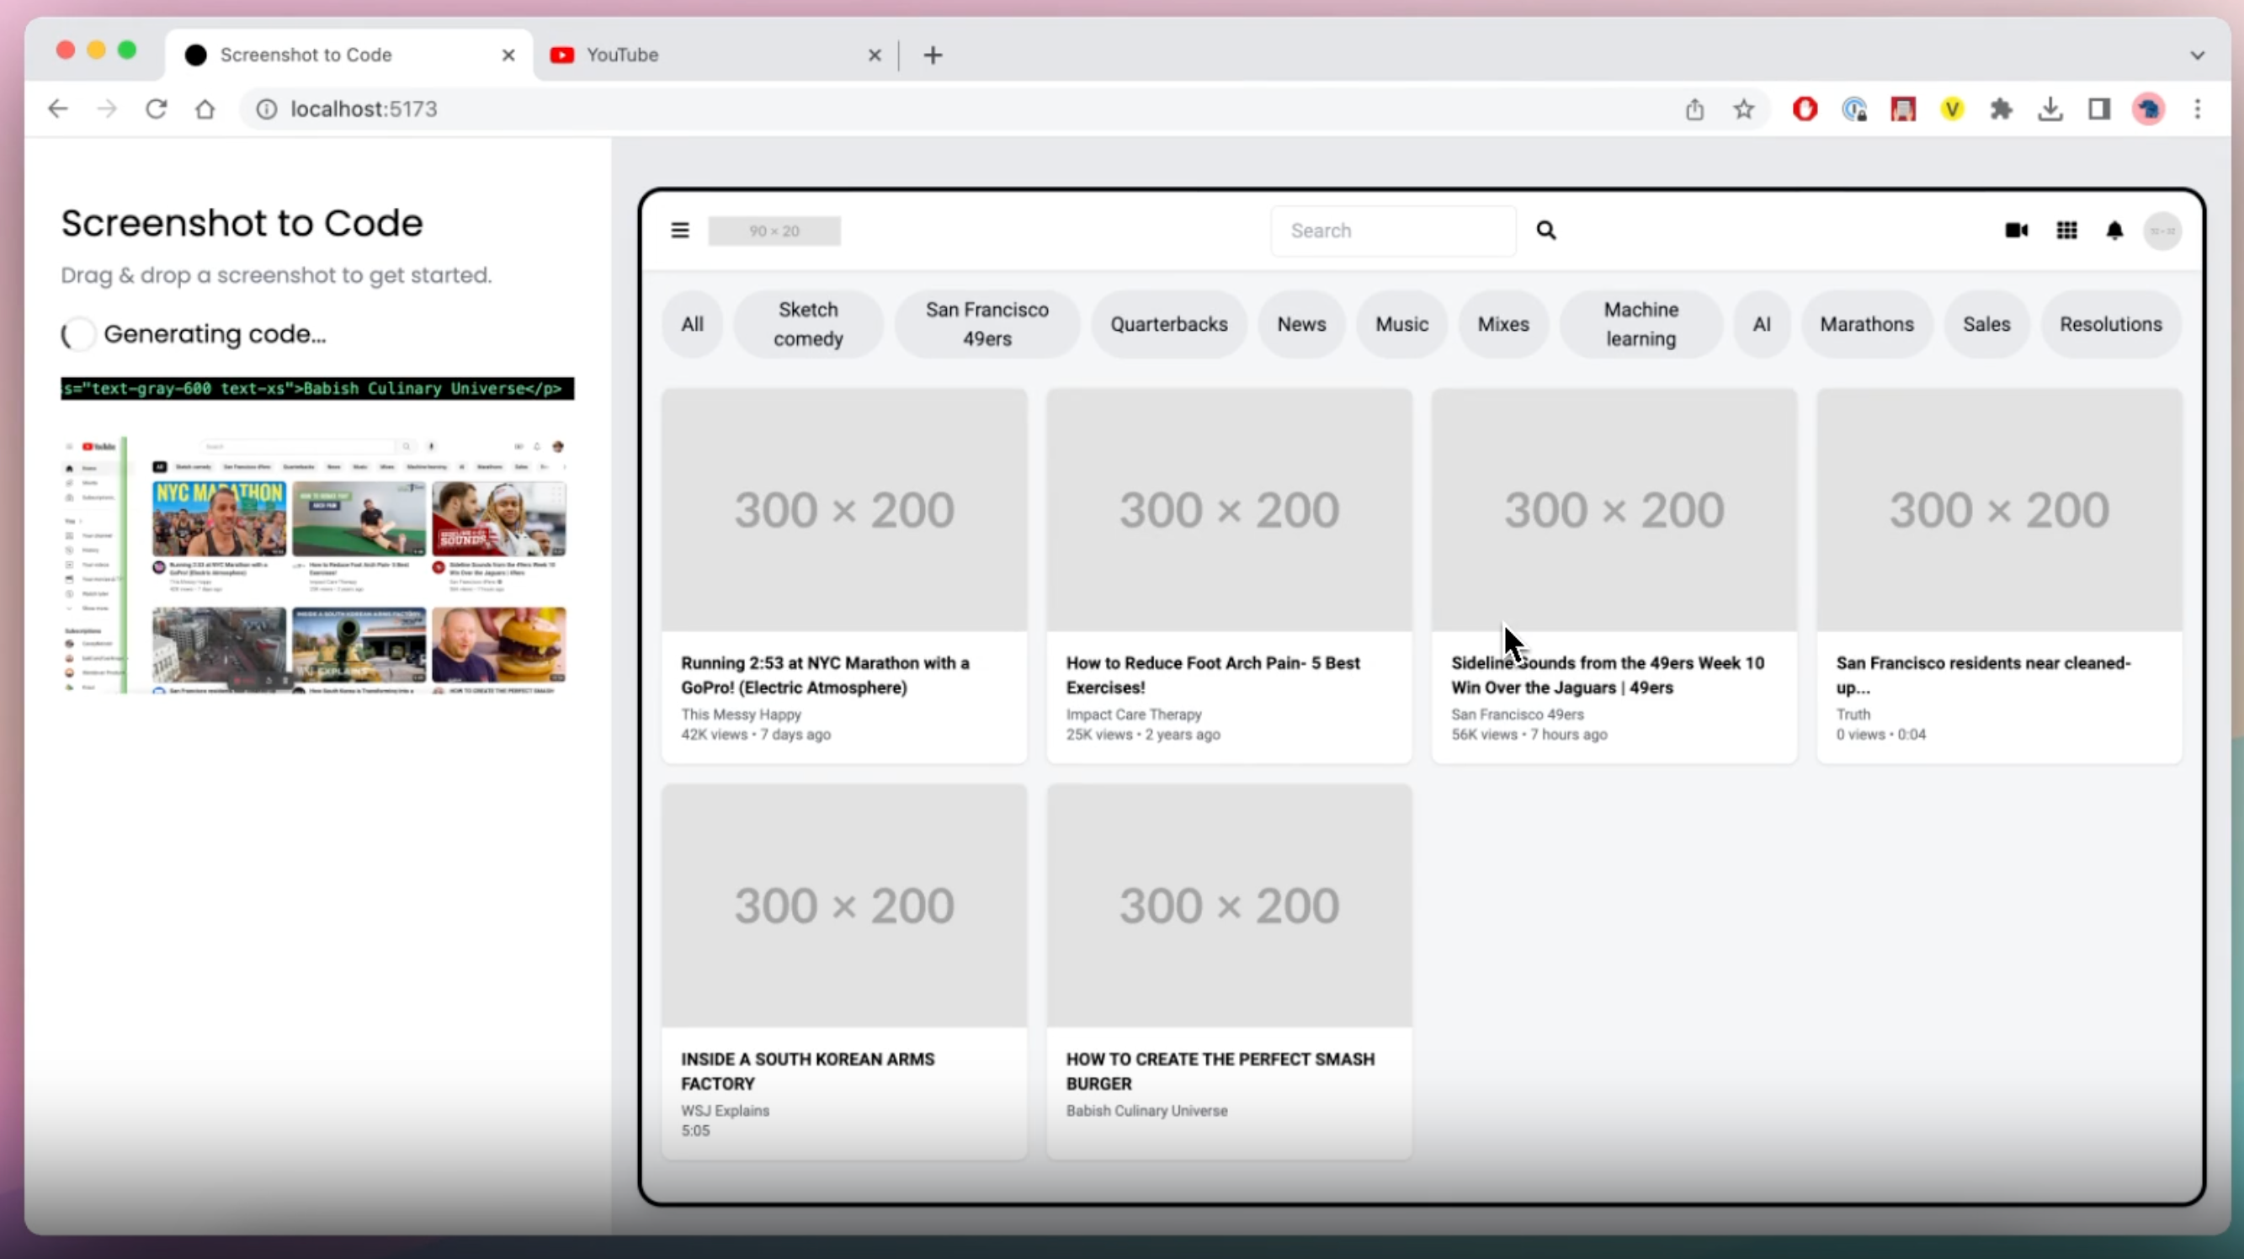The image size is (2244, 1259).
Task: Toggle the browser side panel icon
Action: pos(2098,109)
